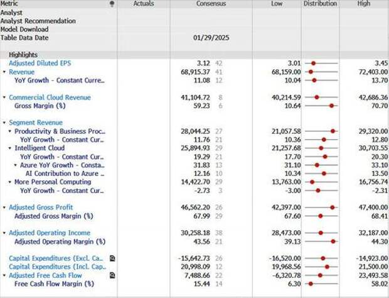Click the Distribution column header
This screenshot has height=298, width=389.
(x=320, y=4)
